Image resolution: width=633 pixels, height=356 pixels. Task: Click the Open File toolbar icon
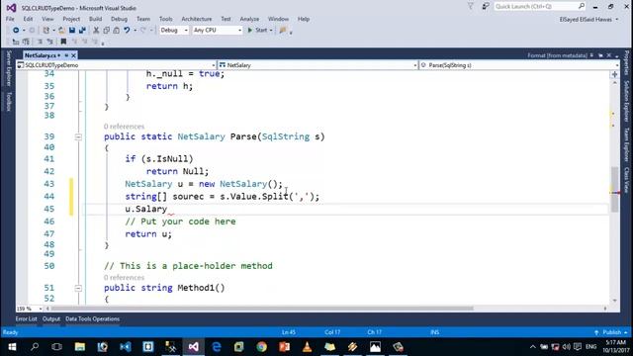(x=61, y=31)
